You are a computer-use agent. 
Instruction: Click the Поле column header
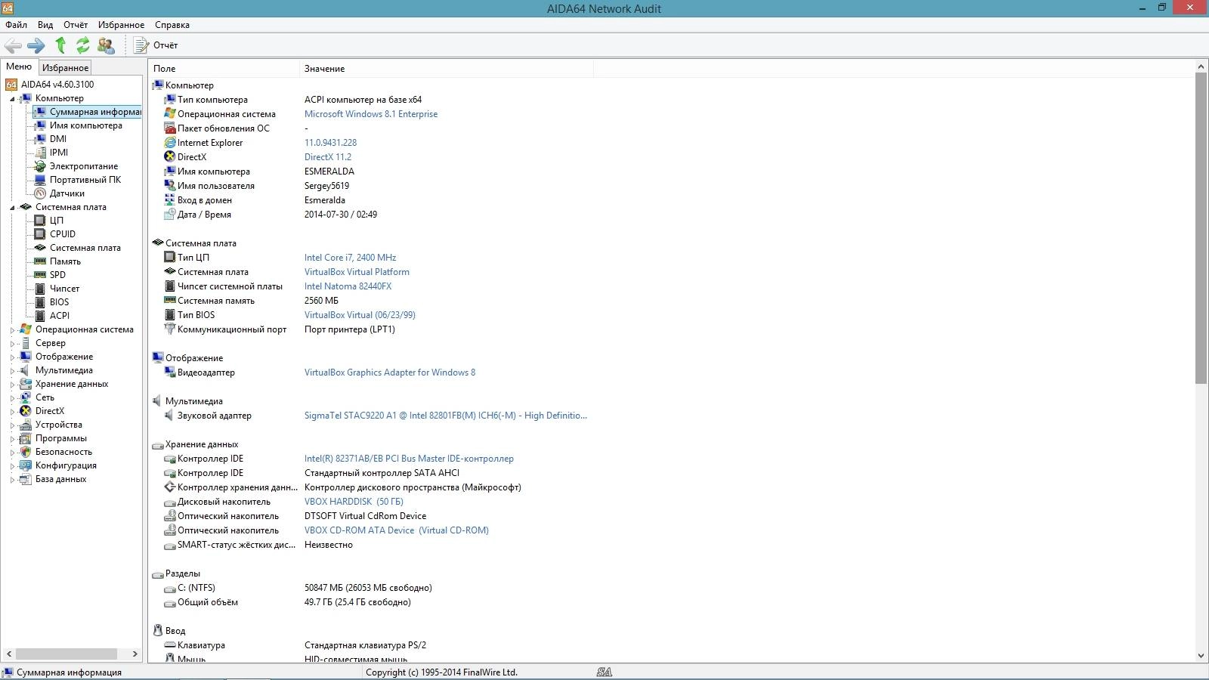224,69
